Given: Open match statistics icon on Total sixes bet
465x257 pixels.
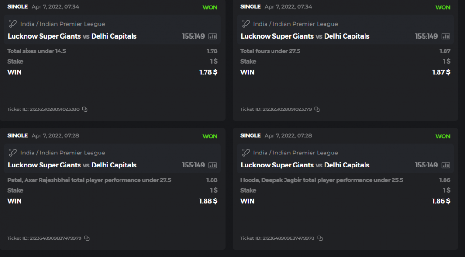Looking at the screenshot, I should pos(213,36).
